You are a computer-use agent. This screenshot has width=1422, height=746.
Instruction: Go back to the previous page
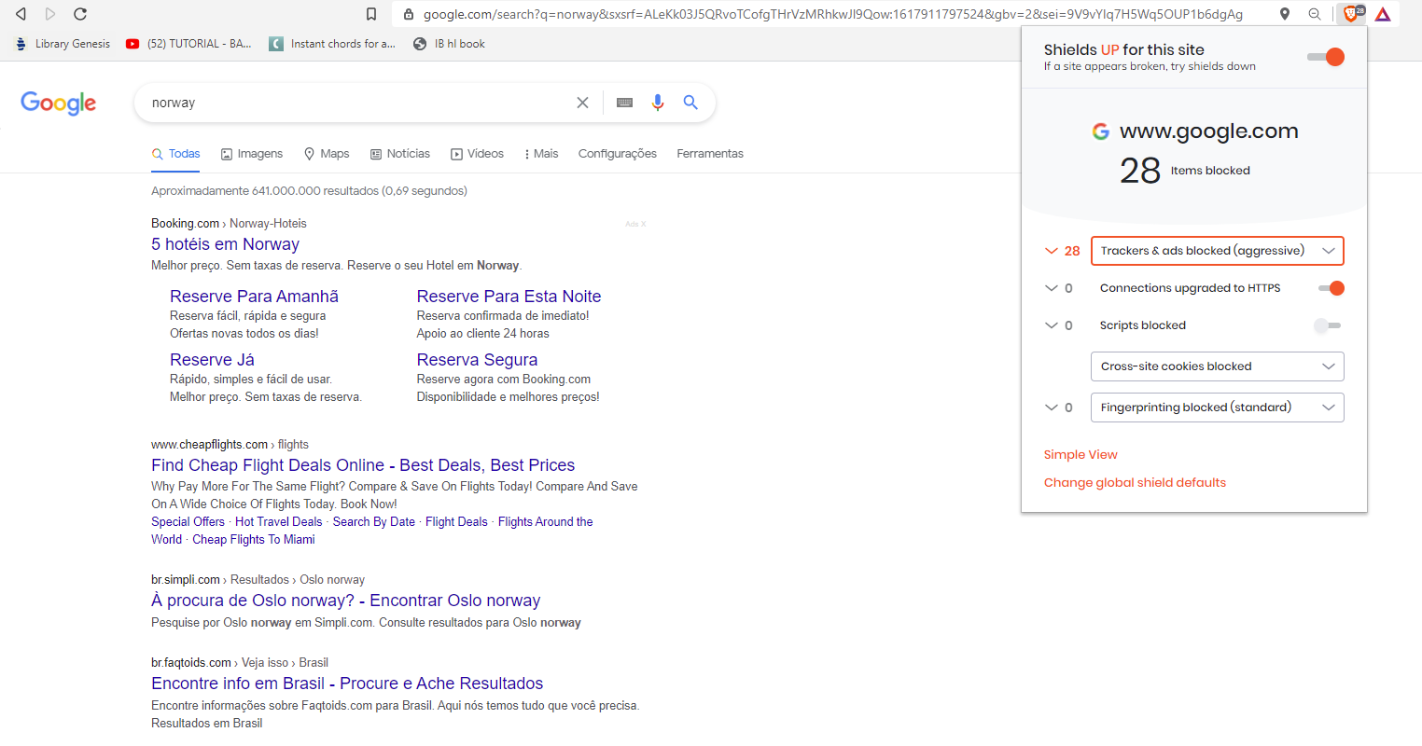[21, 14]
